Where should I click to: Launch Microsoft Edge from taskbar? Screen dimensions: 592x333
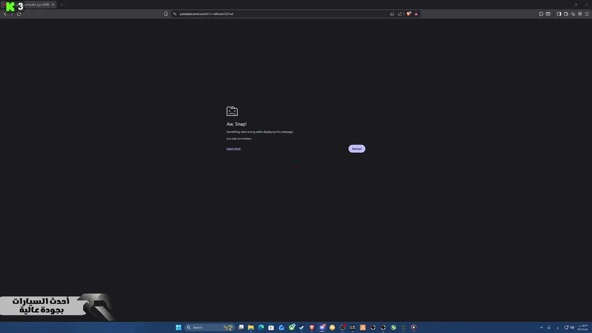point(261,327)
